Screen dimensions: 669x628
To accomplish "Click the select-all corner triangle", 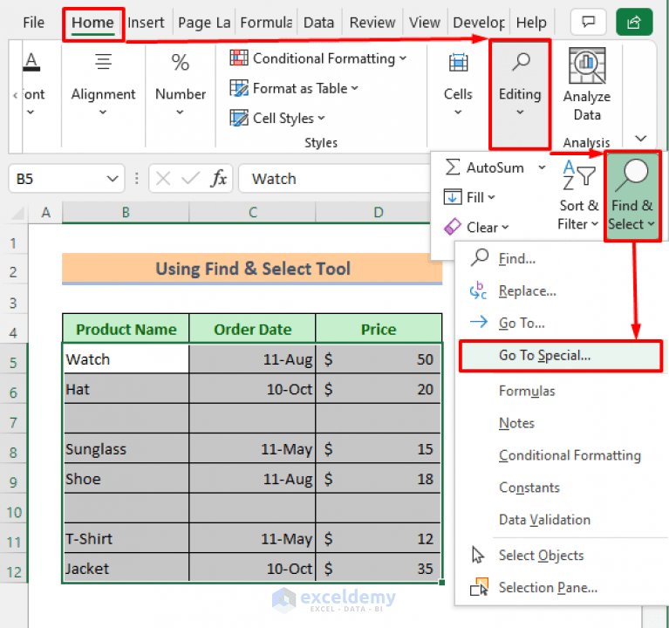I will (x=17, y=212).
